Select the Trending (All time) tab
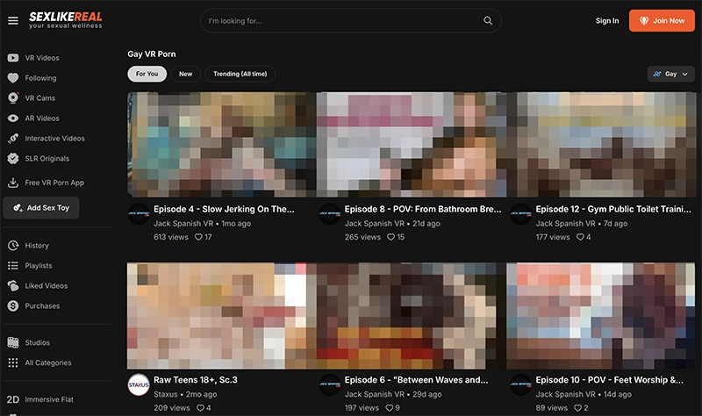Screen dimensions: 702x416 (x=240, y=75)
